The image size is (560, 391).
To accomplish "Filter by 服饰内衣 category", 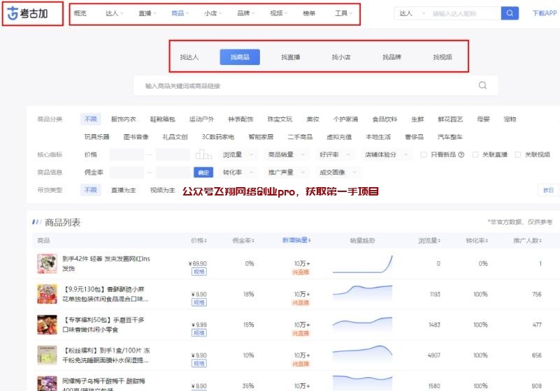I will coord(124,119).
